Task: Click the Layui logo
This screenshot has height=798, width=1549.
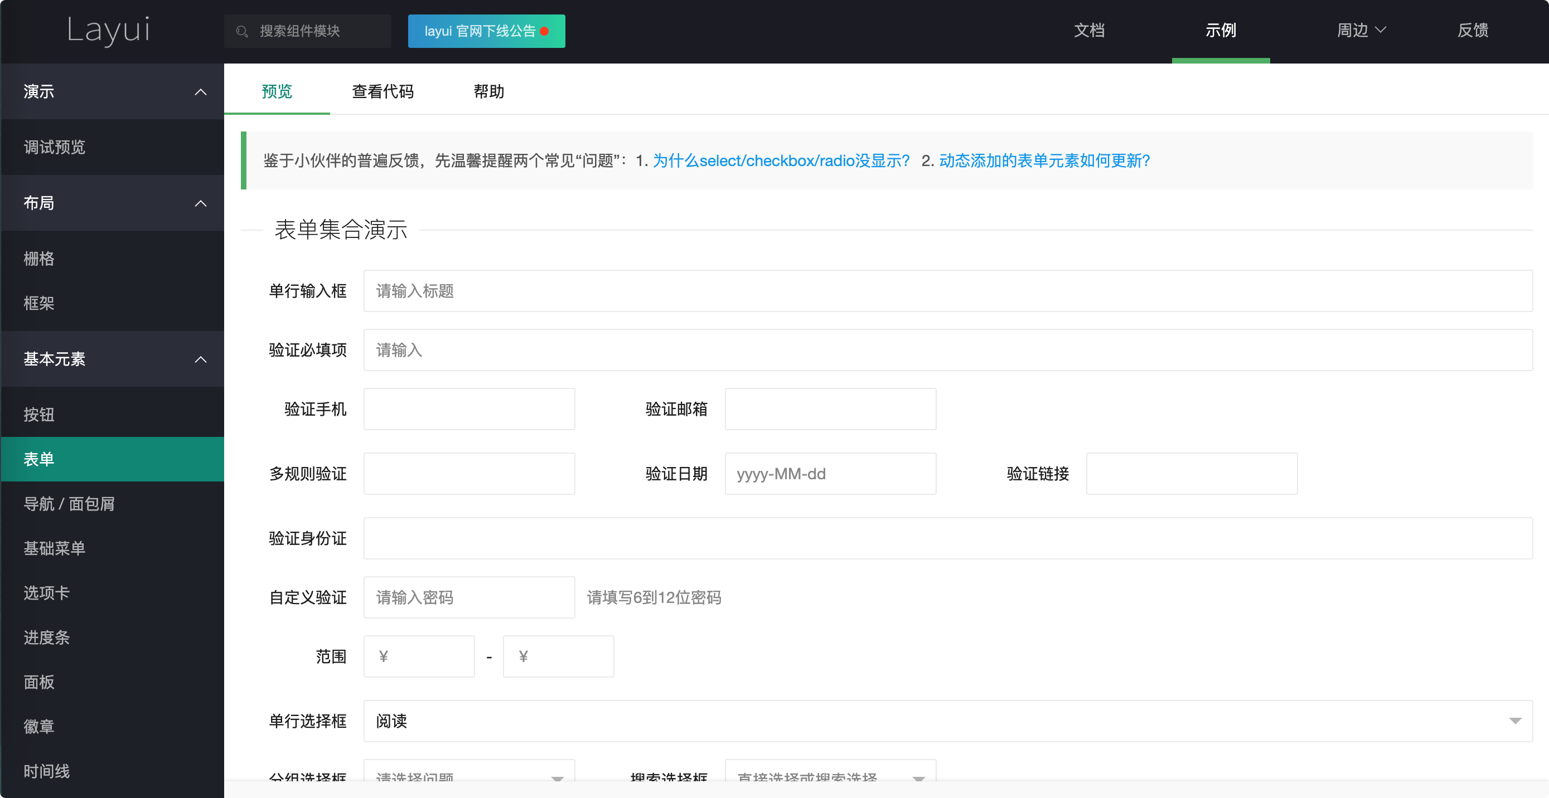Action: coord(109,31)
